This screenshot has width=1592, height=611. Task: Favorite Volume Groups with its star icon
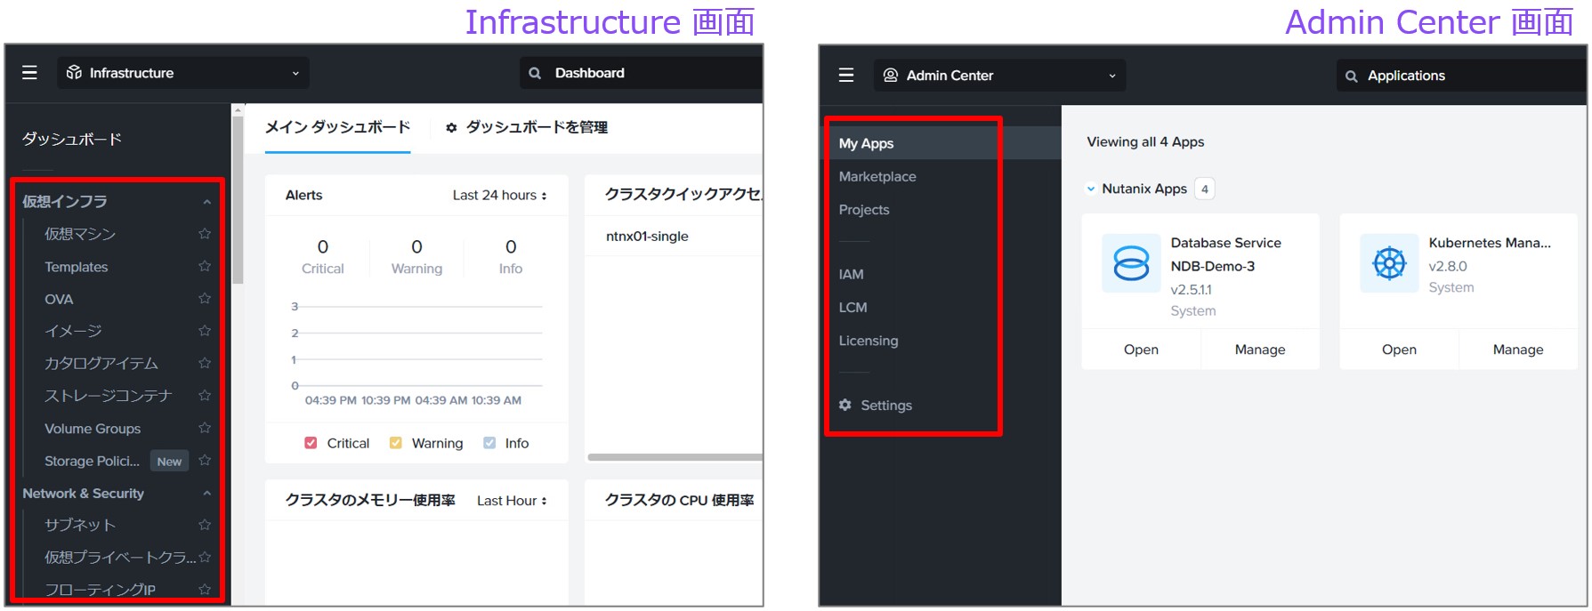click(x=205, y=428)
